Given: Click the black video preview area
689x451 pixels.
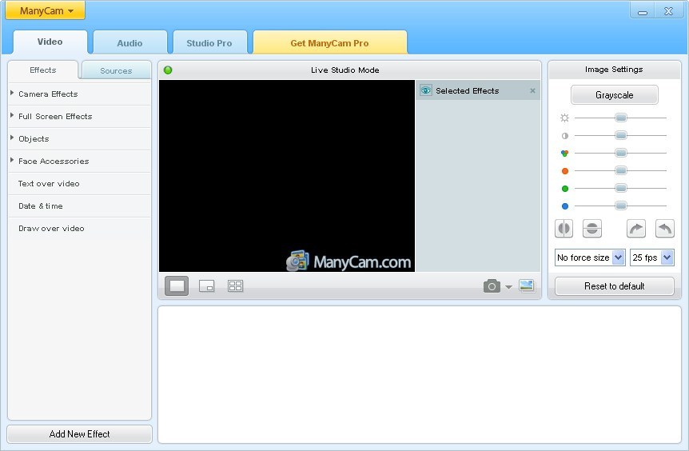Looking at the screenshot, I should 286,175.
